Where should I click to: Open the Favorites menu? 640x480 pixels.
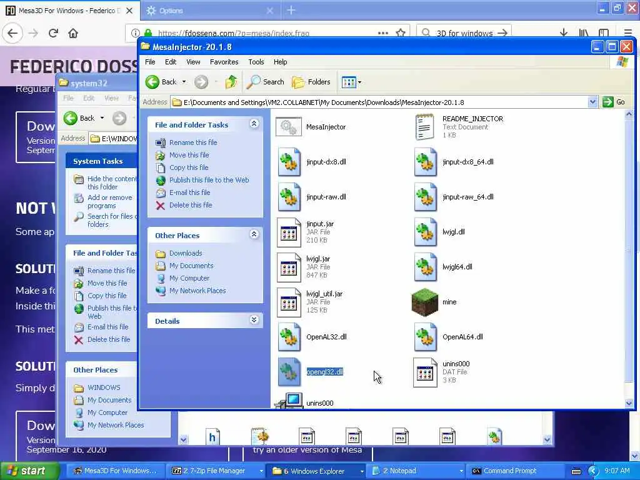[x=224, y=62]
